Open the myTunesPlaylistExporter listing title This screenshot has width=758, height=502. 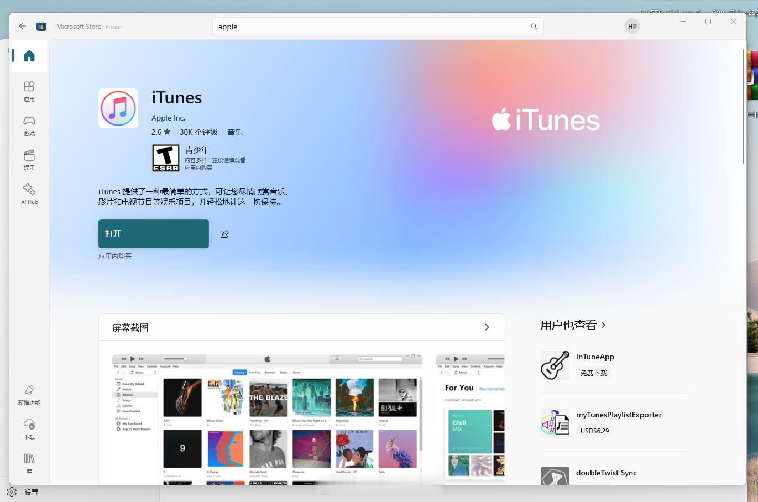pyautogui.click(x=619, y=415)
